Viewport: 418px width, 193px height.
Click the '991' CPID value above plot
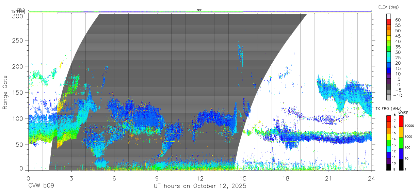pos(200,10)
